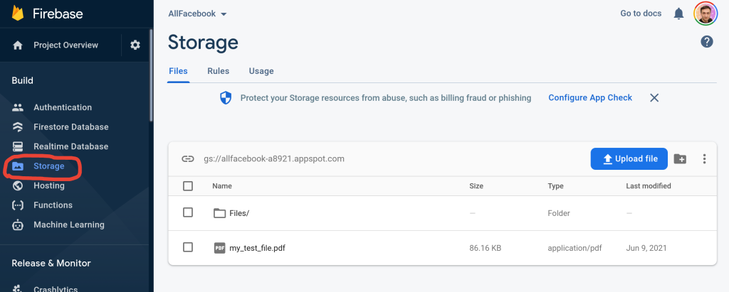Sort by the Name column header
Screen dimensions: 729x292
pyautogui.click(x=222, y=185)
